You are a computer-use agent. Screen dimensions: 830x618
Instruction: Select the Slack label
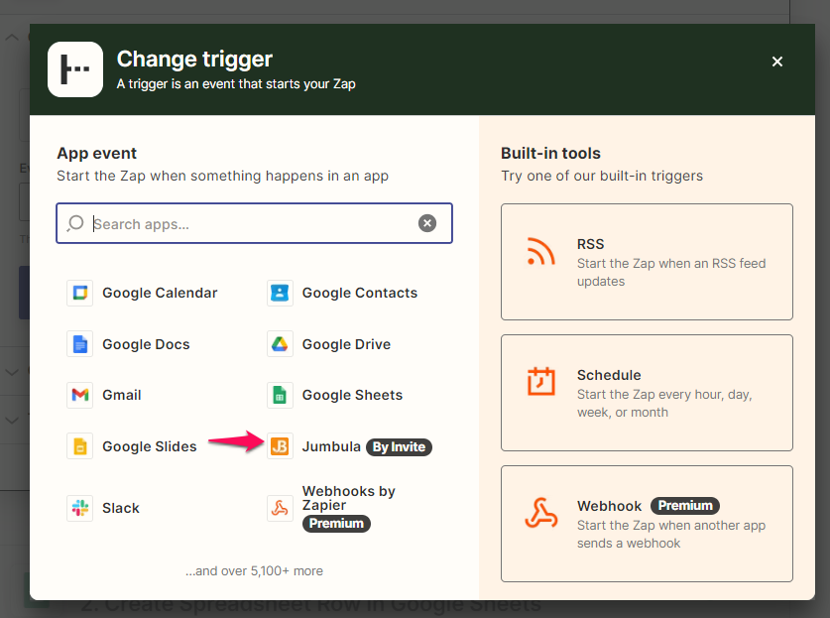click(x=121, y=508)
